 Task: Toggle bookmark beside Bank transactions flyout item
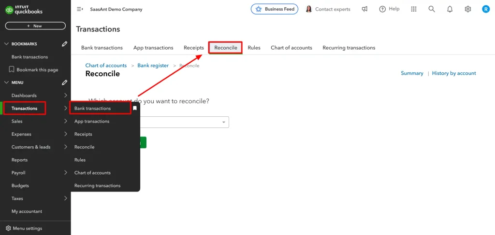pos(135,108)
